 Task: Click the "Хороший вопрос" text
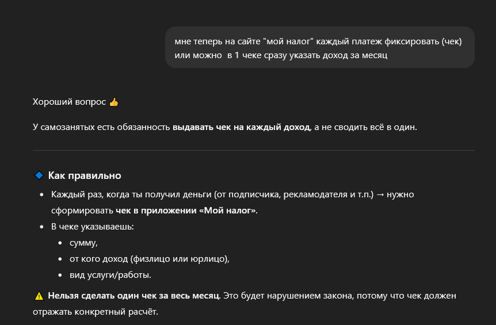[69, 102]
